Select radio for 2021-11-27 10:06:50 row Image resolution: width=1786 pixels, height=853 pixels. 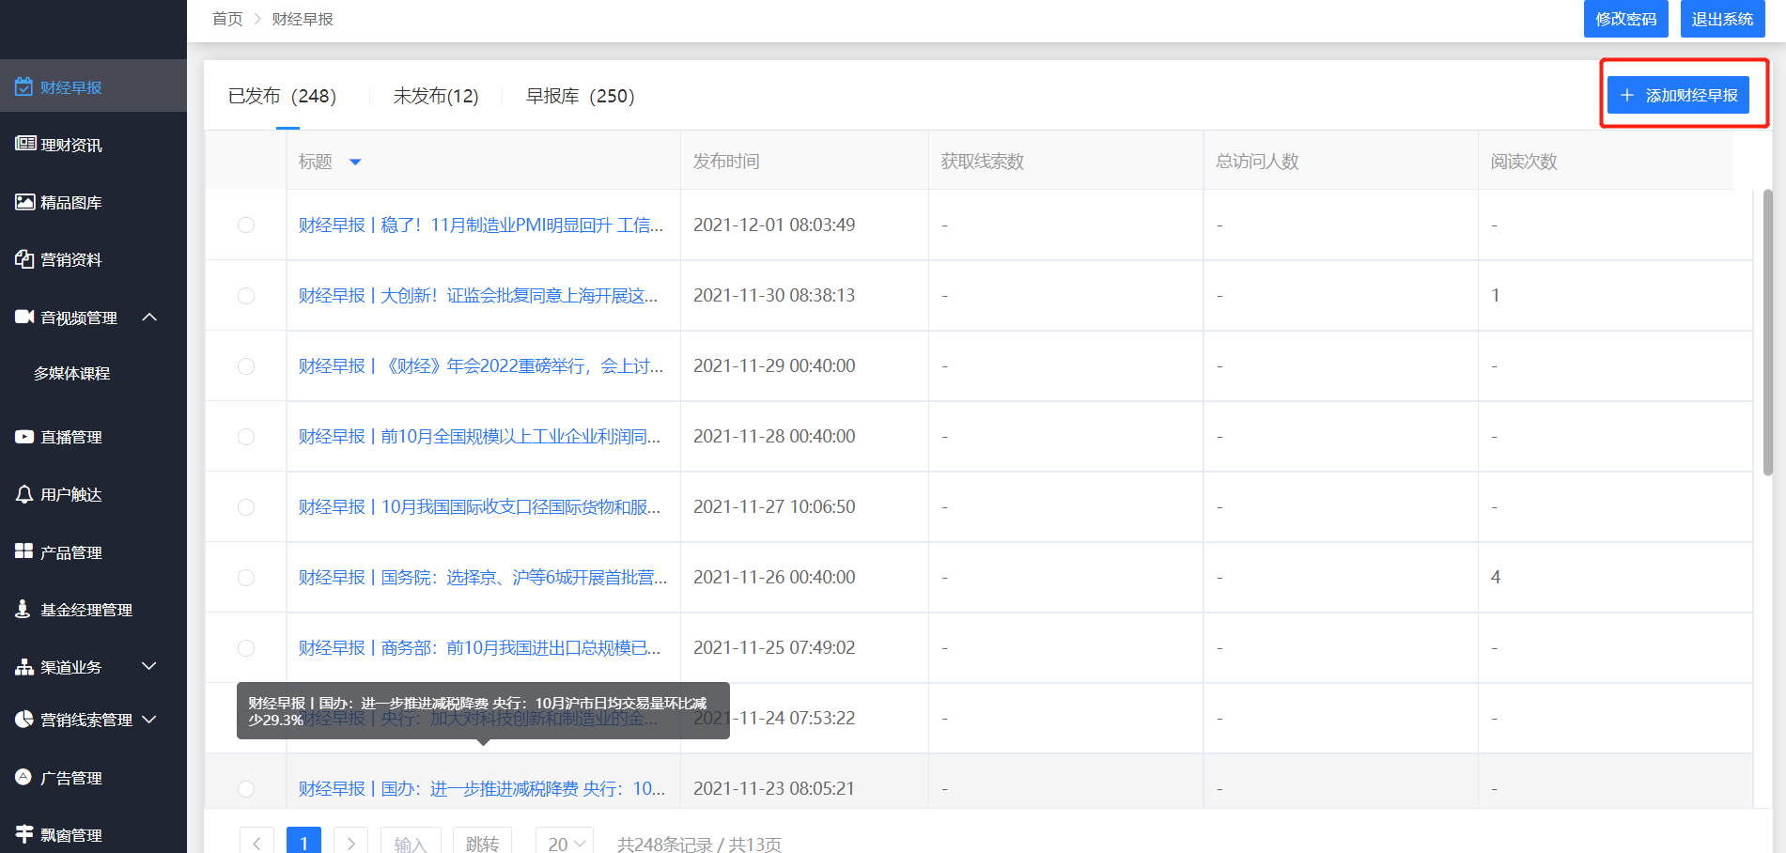point(246,506)
